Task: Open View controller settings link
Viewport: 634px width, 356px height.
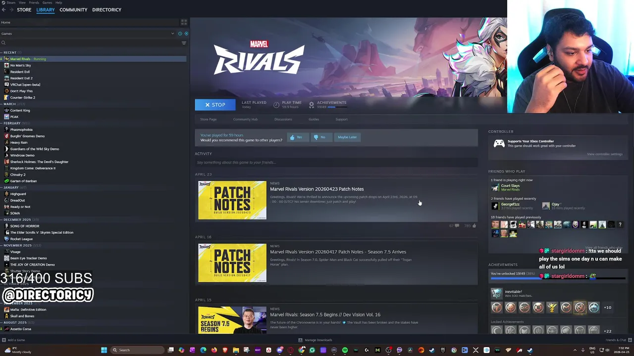Action: click(605, 154)
